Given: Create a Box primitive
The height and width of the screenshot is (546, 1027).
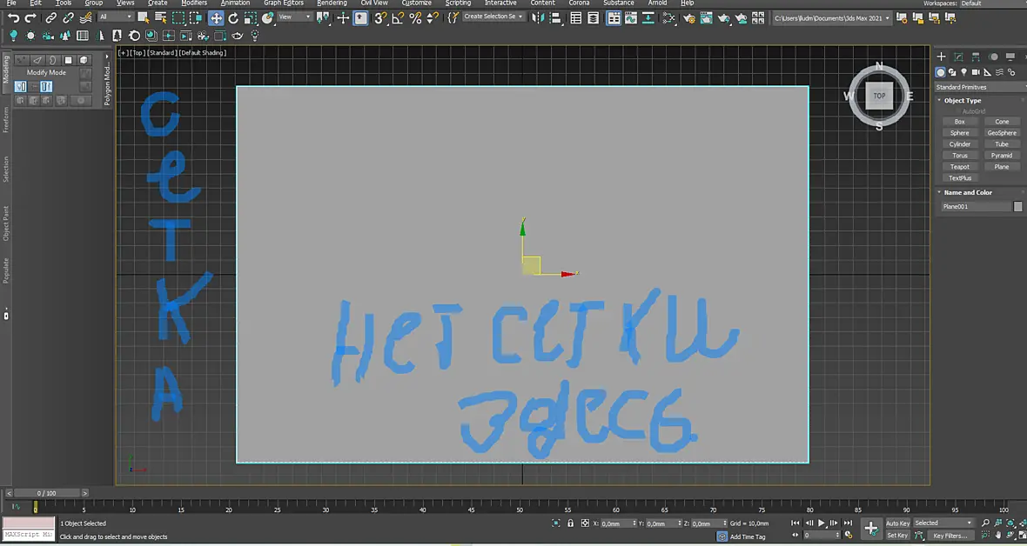Looking at the screenshot, I should click(959, 122).
